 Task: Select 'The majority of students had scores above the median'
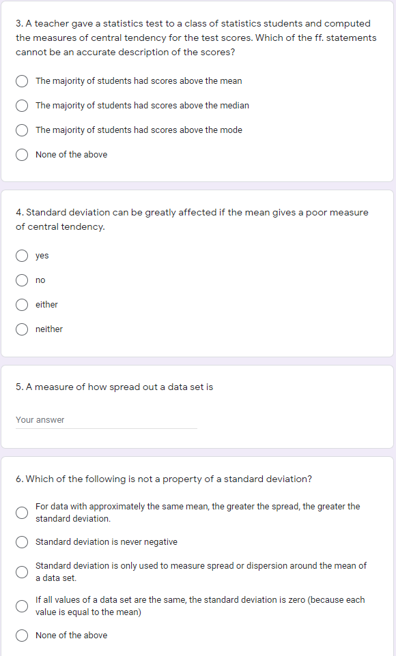(x=21, y=105)
